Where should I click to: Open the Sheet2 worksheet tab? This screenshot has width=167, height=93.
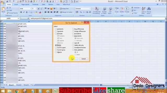(19, 85)
